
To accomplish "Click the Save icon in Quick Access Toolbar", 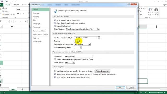I will point(2,1).
